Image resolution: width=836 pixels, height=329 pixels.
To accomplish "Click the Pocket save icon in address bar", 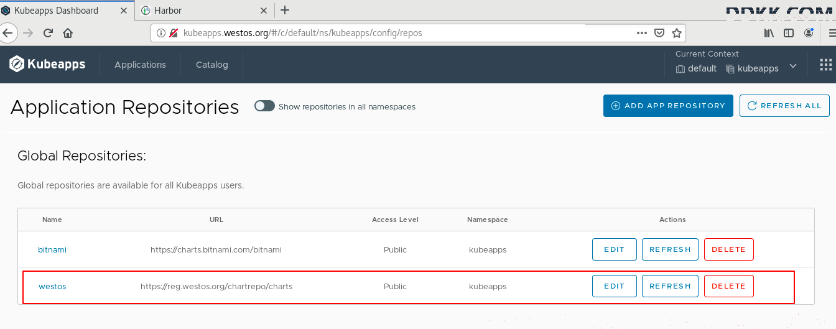I will [x=659, y=33].
